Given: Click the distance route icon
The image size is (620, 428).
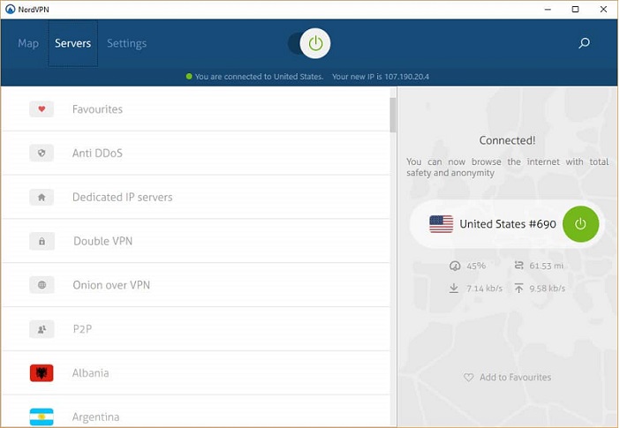Looking at the screenshot, I should pos(518,266).
